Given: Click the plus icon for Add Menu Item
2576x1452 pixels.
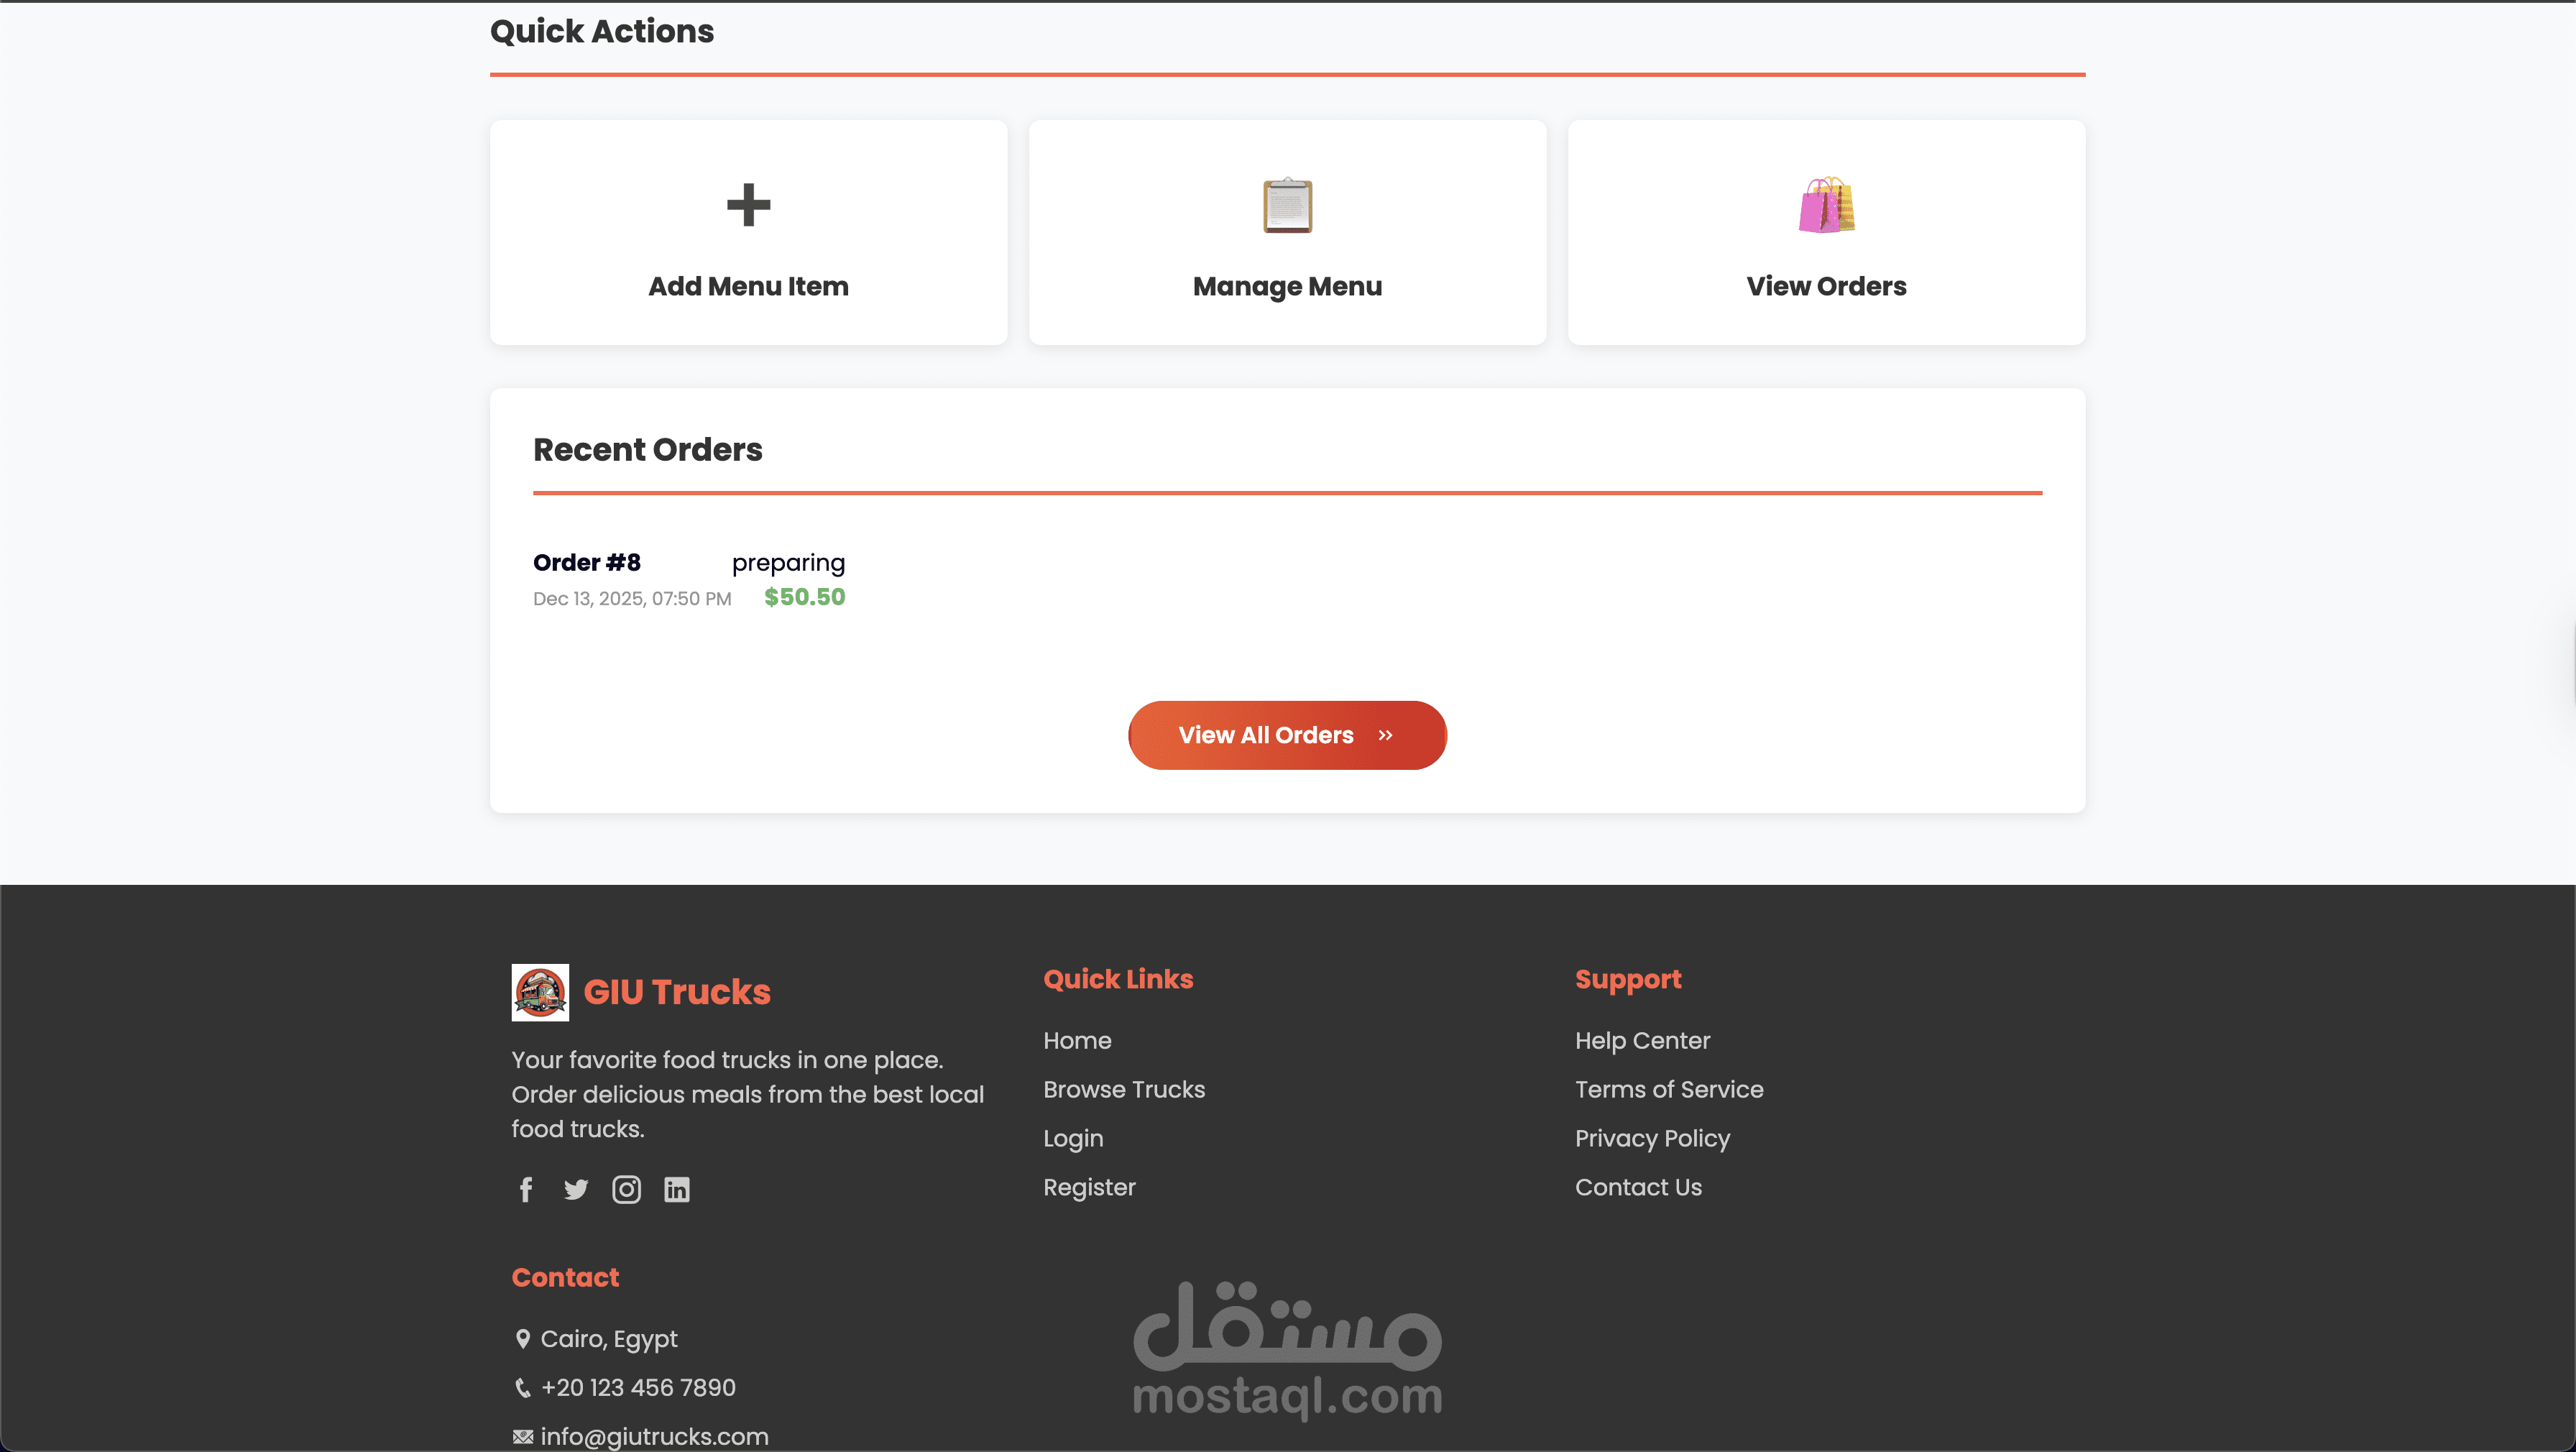Looking at the screenshot, I should pos(748,205).
